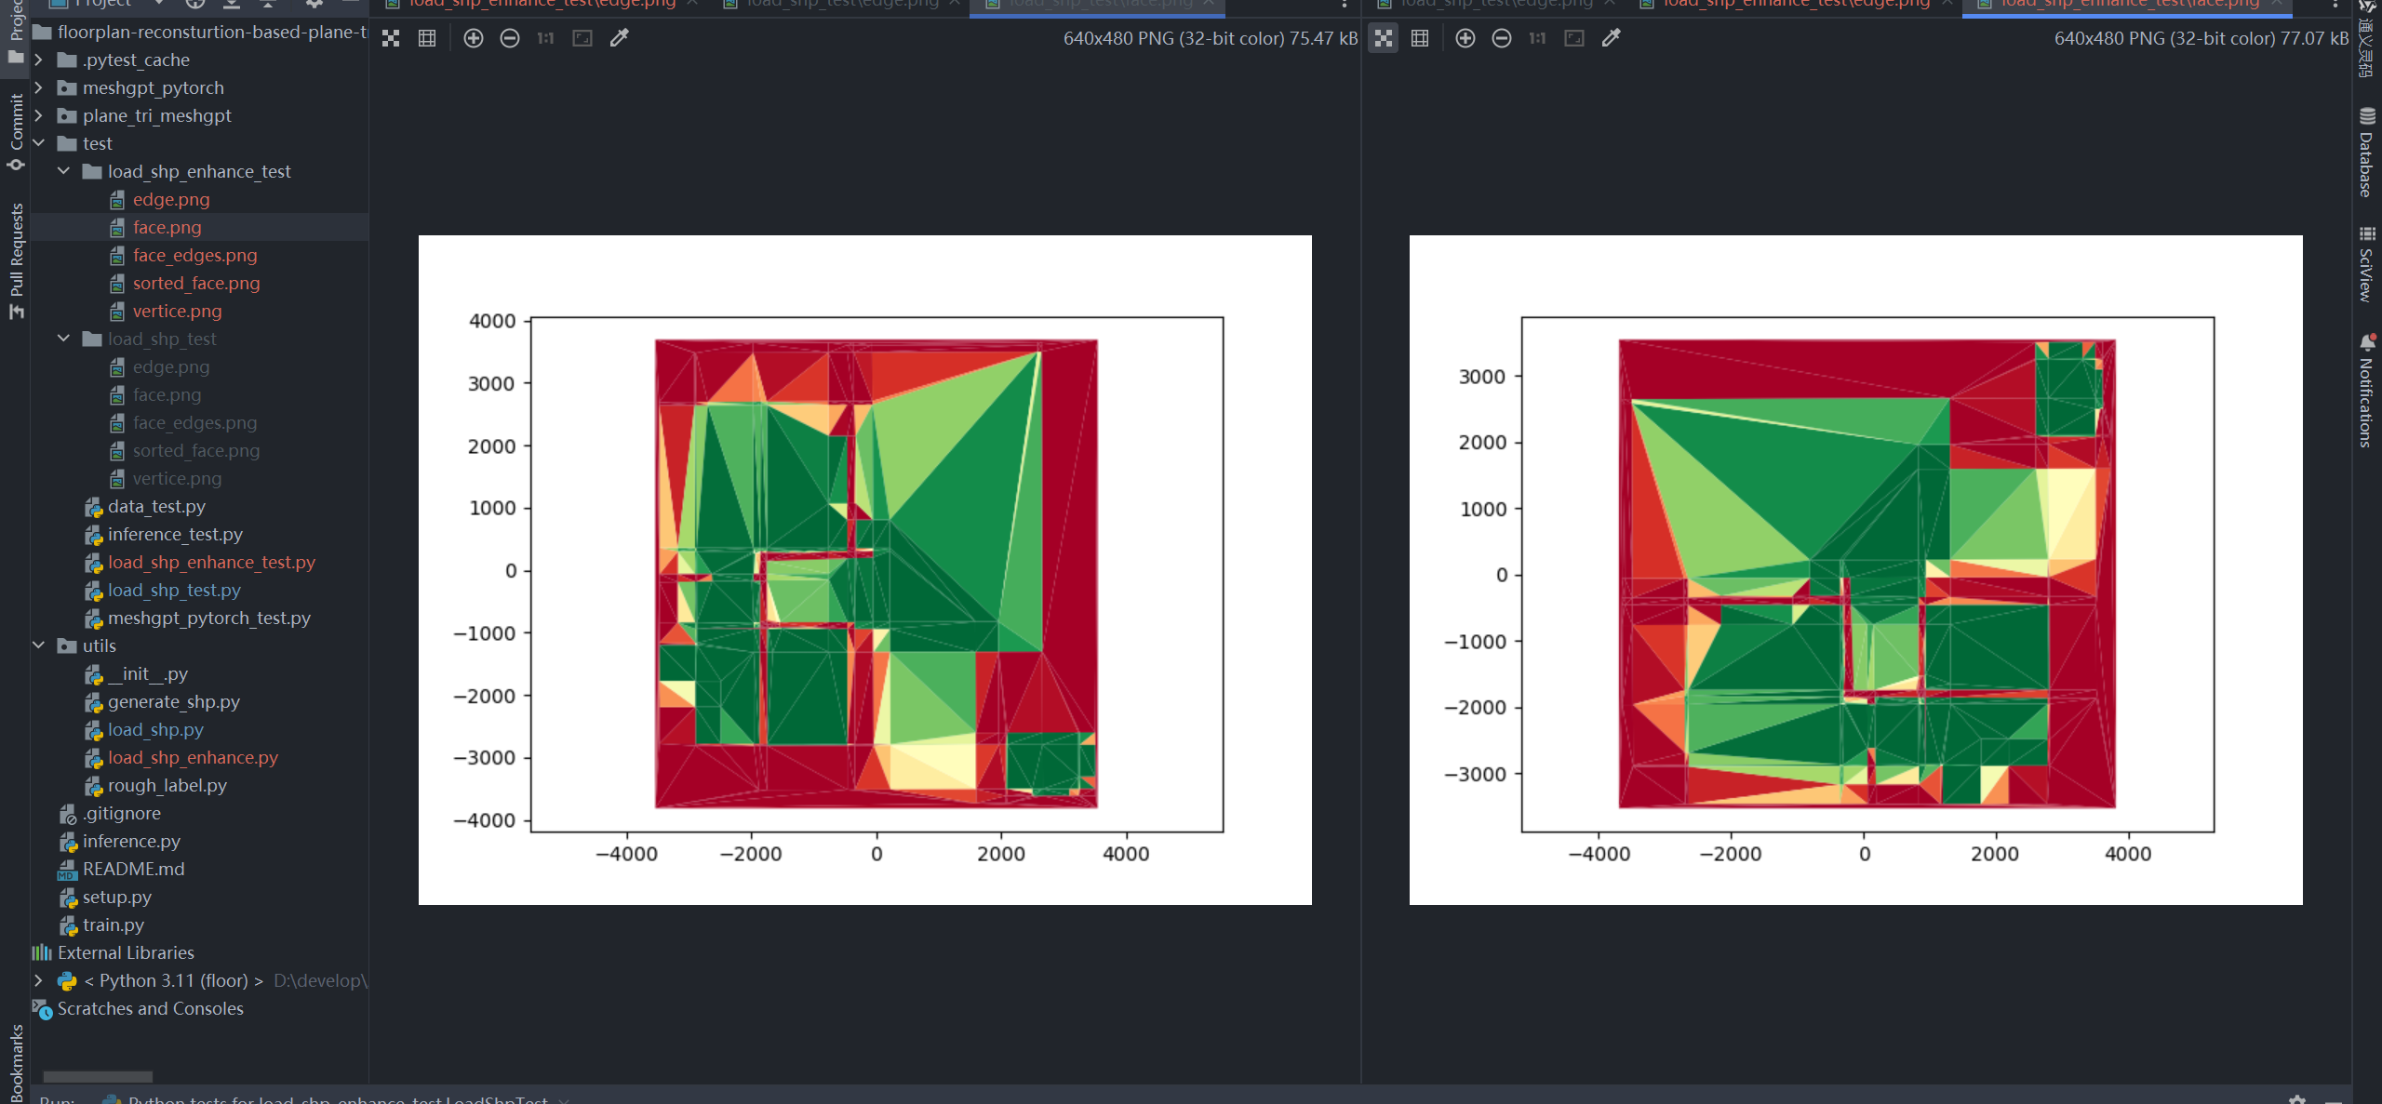Set actual size in left image viewer
Viewport: 2382px width, 1104px height.
[545, 38]
